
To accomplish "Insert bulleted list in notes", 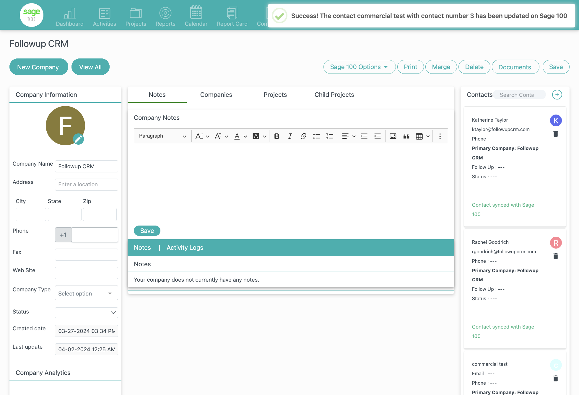I will point(317,136).
